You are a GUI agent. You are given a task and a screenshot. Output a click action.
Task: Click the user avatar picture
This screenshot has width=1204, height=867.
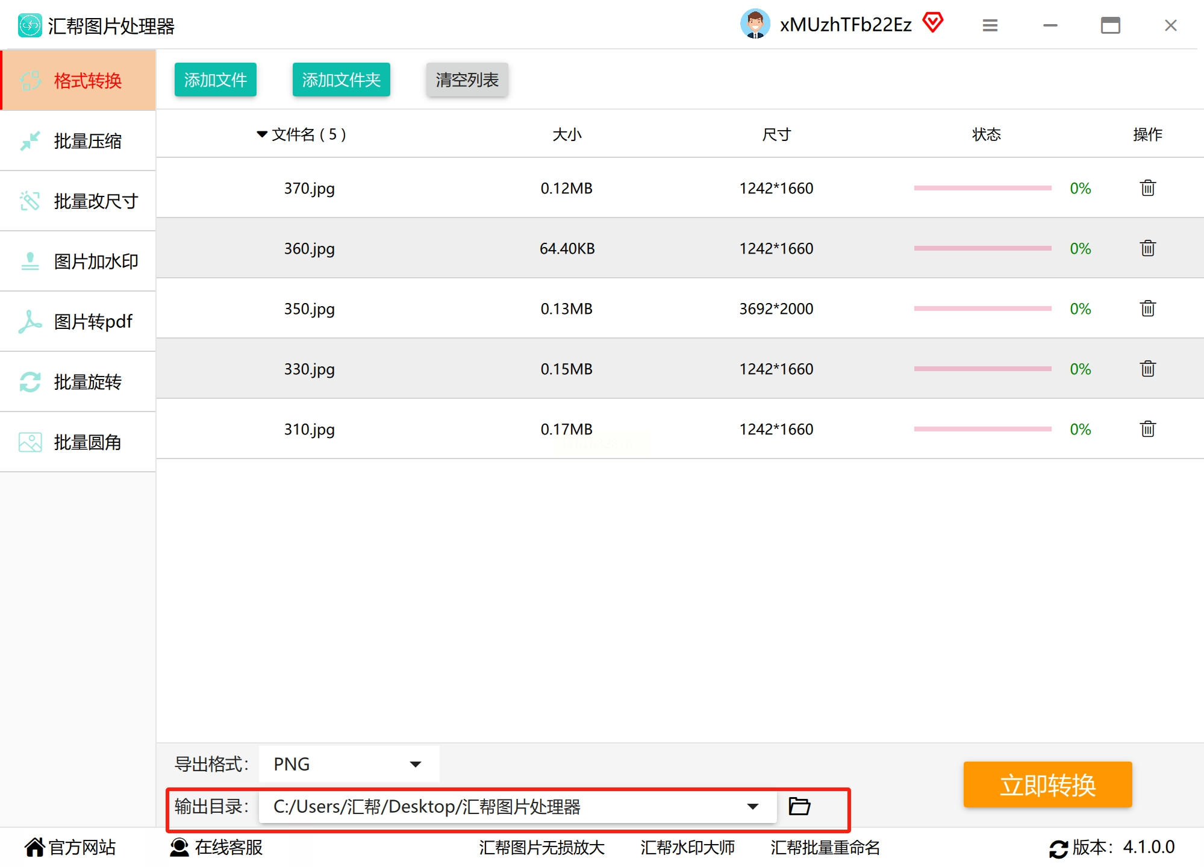click(x=755, y=24)
